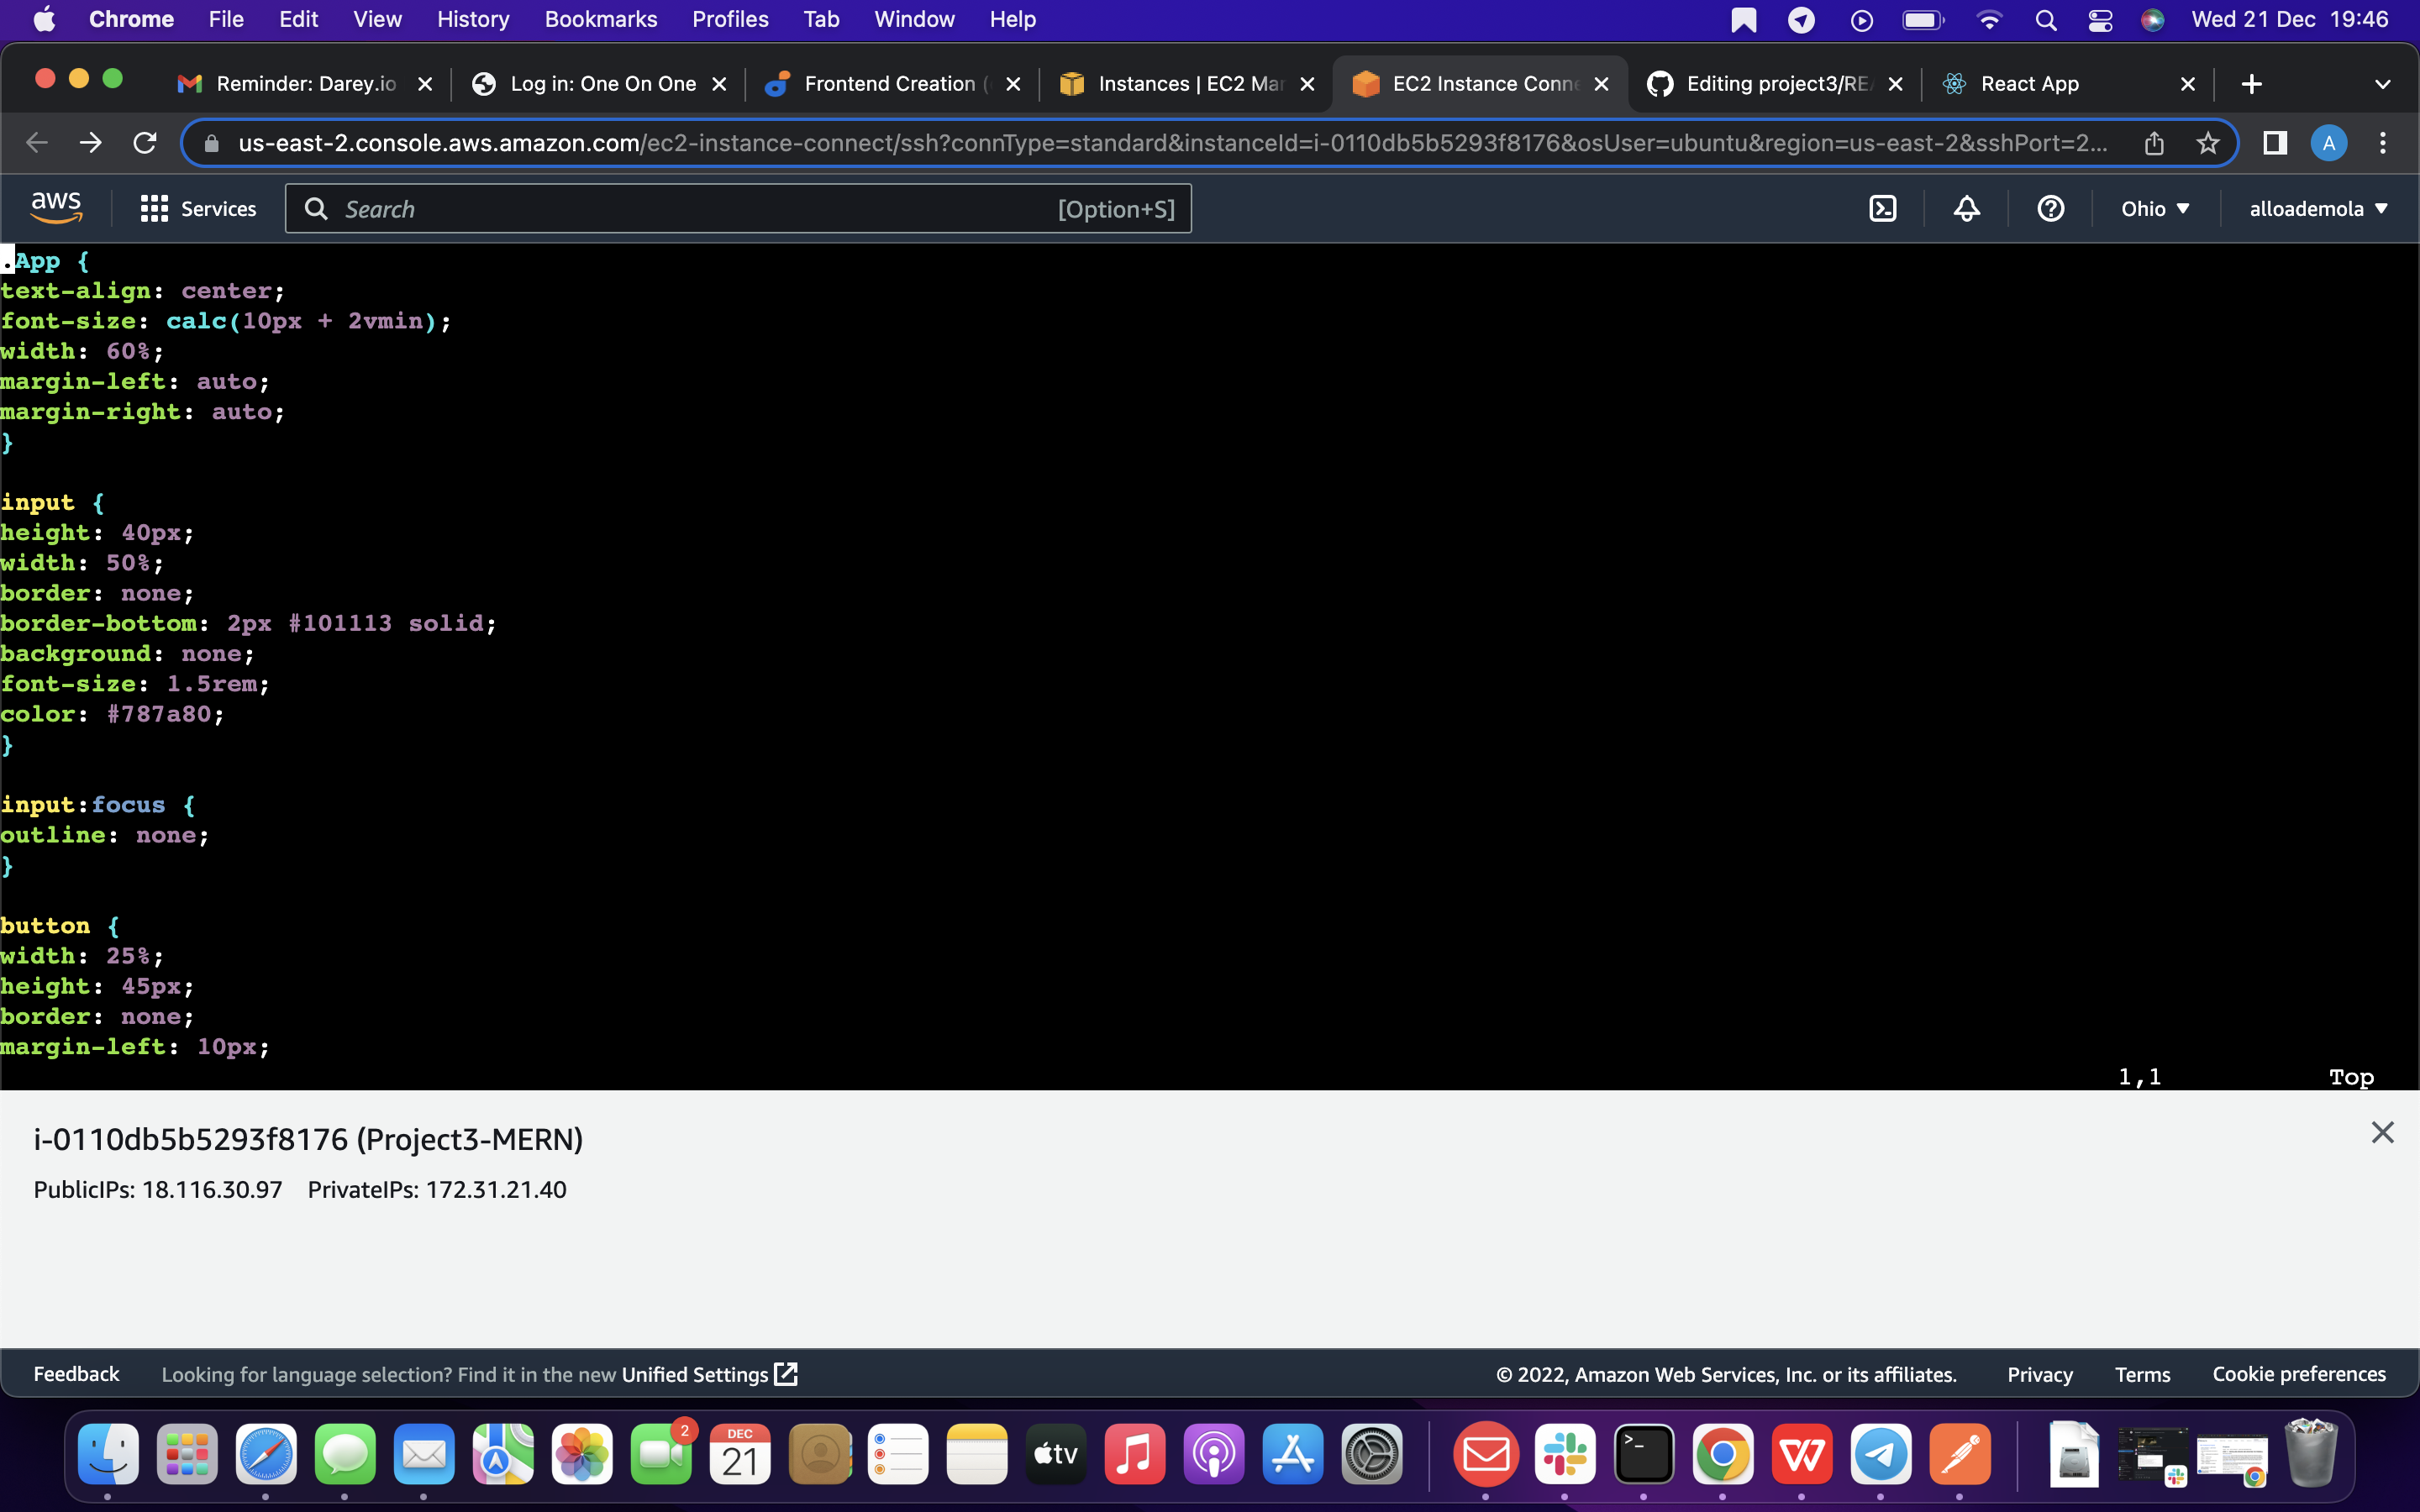Open the Services grid menu icon
The image size is (2420, 1512).
(152, 208)
